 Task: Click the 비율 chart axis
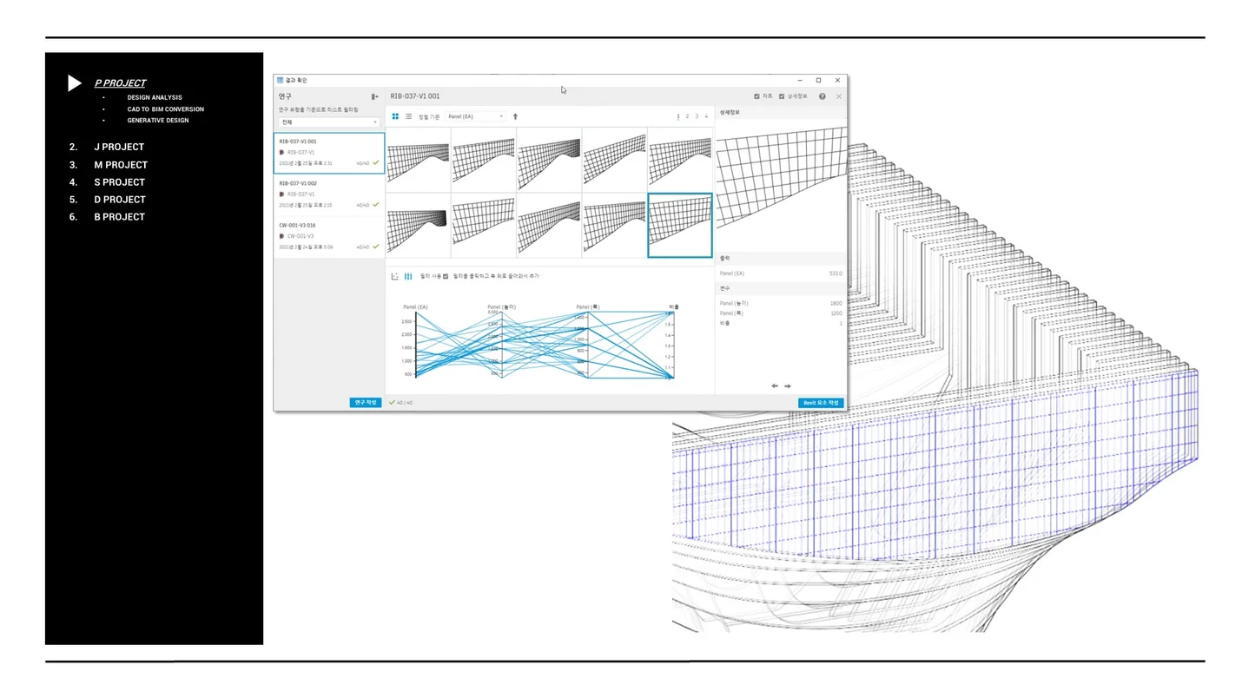674,345
